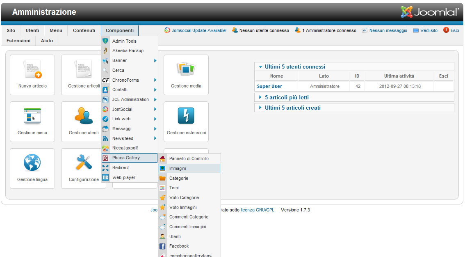Open the Utenti menu

[x=32, y=30]
